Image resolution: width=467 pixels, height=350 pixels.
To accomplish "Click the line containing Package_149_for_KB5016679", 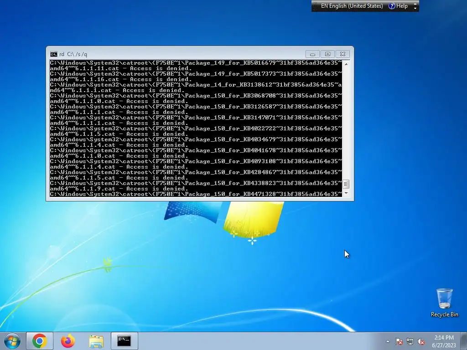I will click(x=196, y=63).
